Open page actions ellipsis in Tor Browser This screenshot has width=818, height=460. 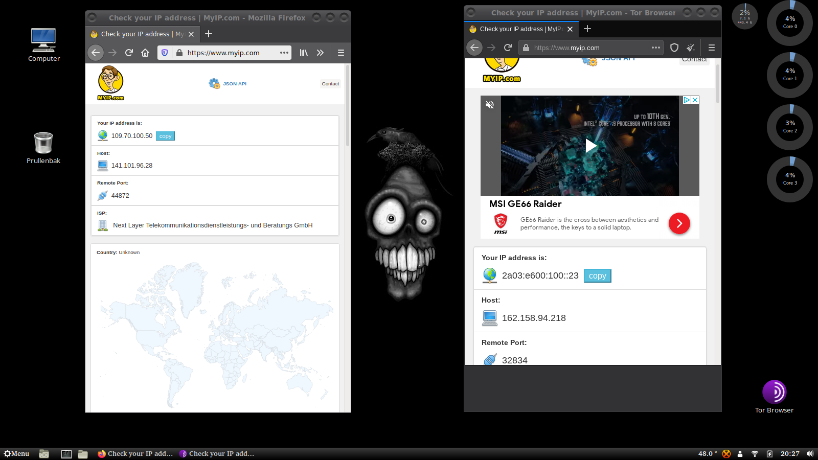(x=656, y=48)
